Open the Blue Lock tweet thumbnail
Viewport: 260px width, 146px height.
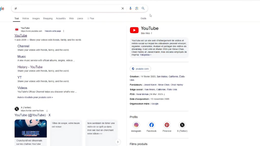31,129
